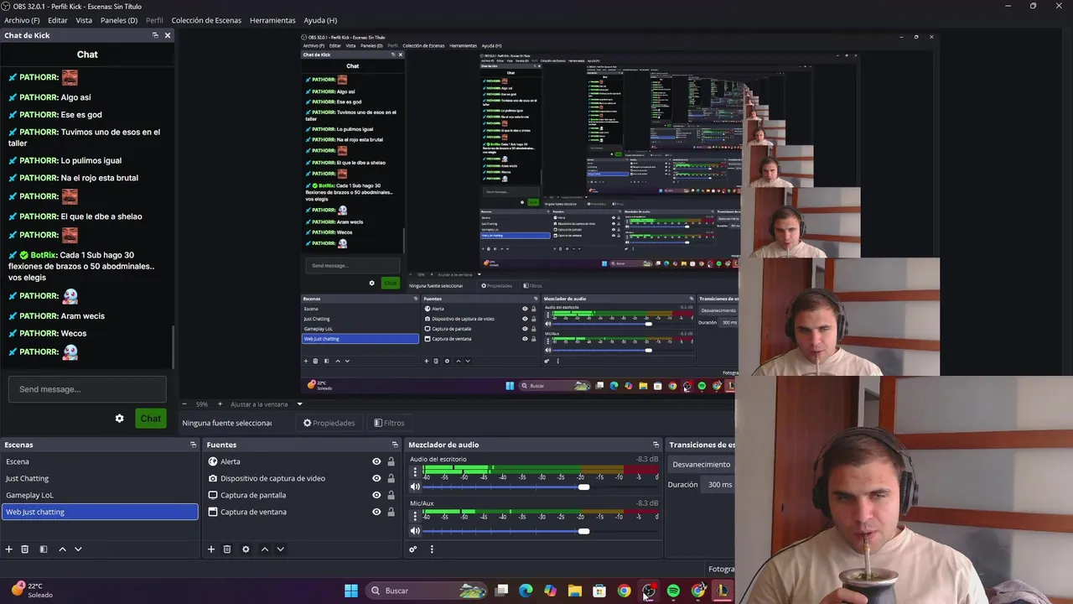Select the Just Chatting scene
This screenshot has height=604, width=1073.
pos(100,478)
